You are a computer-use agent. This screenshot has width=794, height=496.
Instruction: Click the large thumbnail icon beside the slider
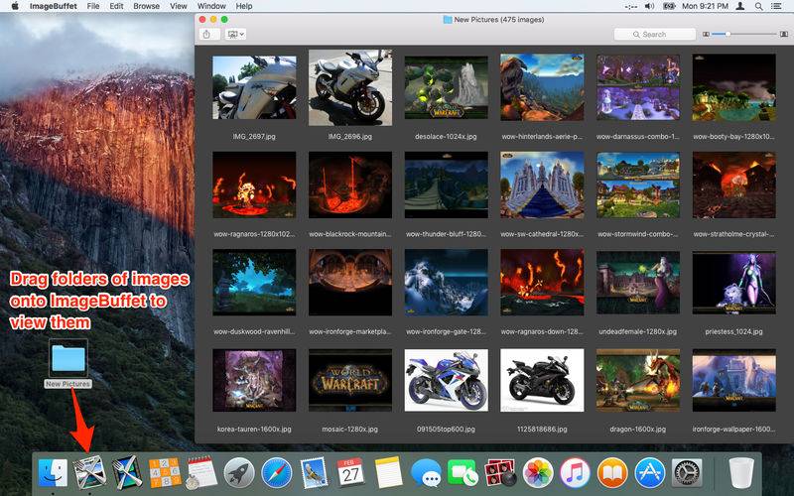(783, 34)
